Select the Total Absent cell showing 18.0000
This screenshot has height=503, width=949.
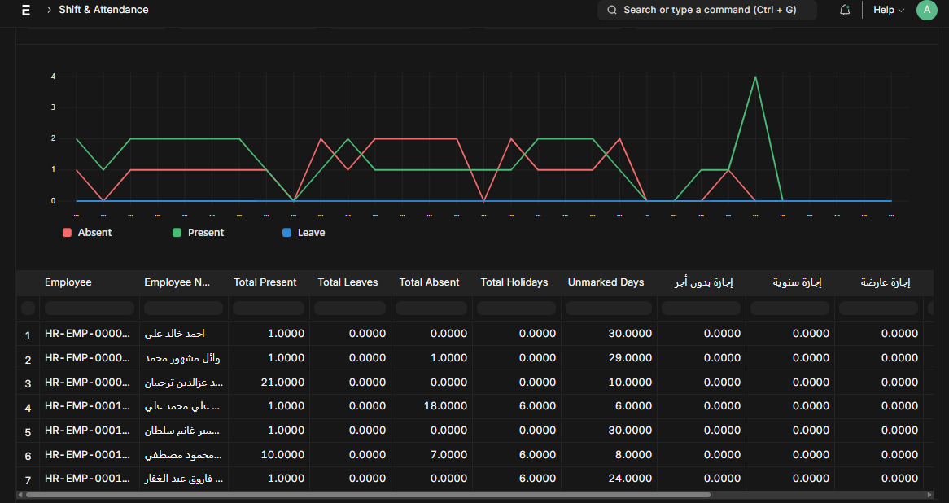444,406
